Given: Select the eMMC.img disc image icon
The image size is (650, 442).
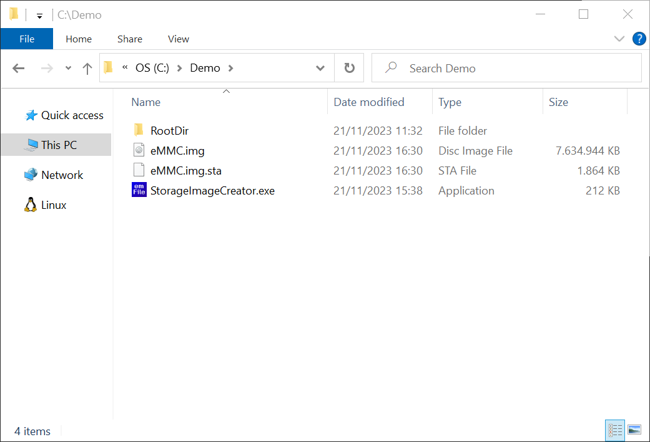Looking at the screenshot, I should click(x=139, y=150).
